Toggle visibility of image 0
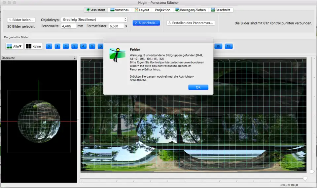This screenshot has height=188, width=317. pos(49,46)
